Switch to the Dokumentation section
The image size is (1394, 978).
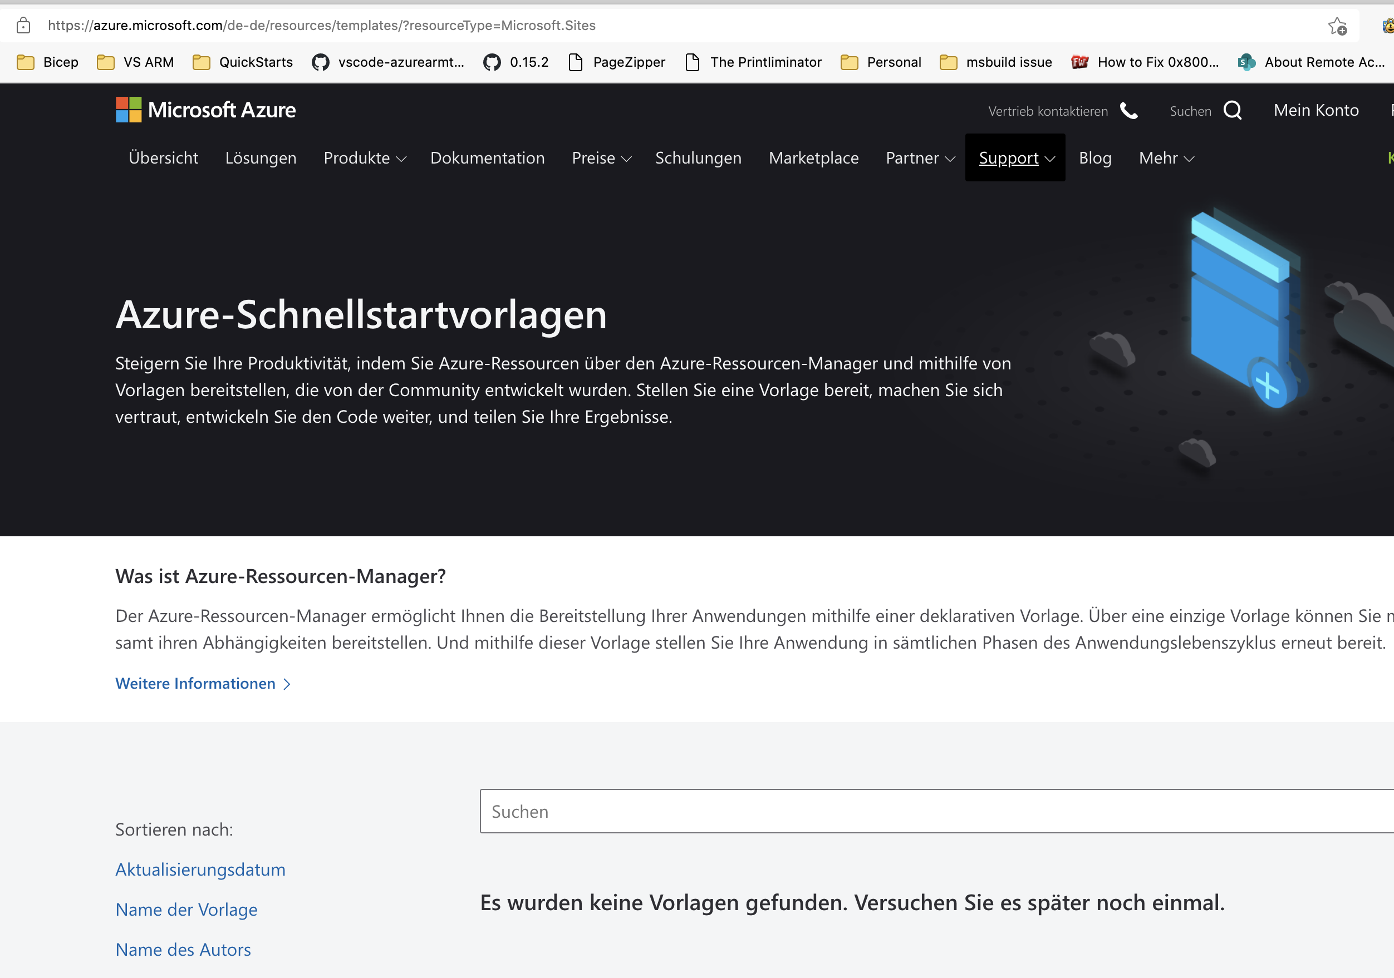pyautogui.click(x=488, y=158)
